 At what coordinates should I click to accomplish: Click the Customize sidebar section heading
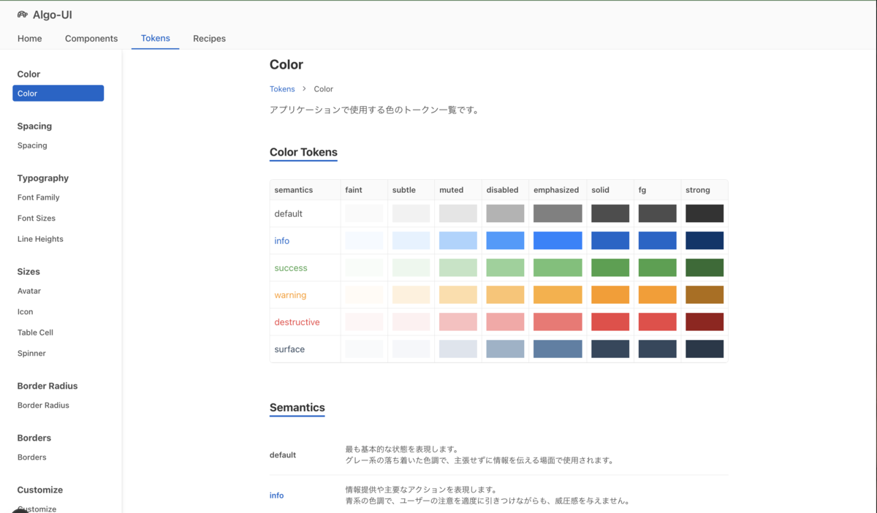point(40,490)
